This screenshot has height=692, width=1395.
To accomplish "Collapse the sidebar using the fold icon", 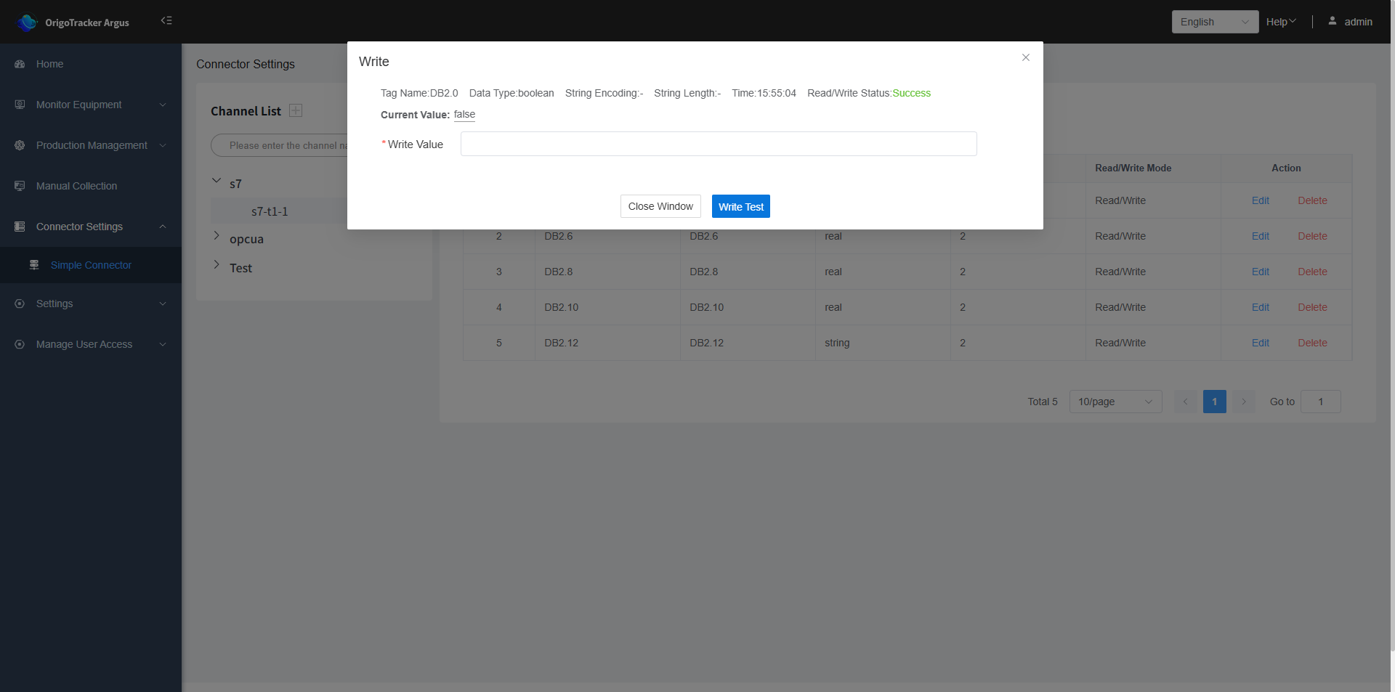I will [166, 21].
